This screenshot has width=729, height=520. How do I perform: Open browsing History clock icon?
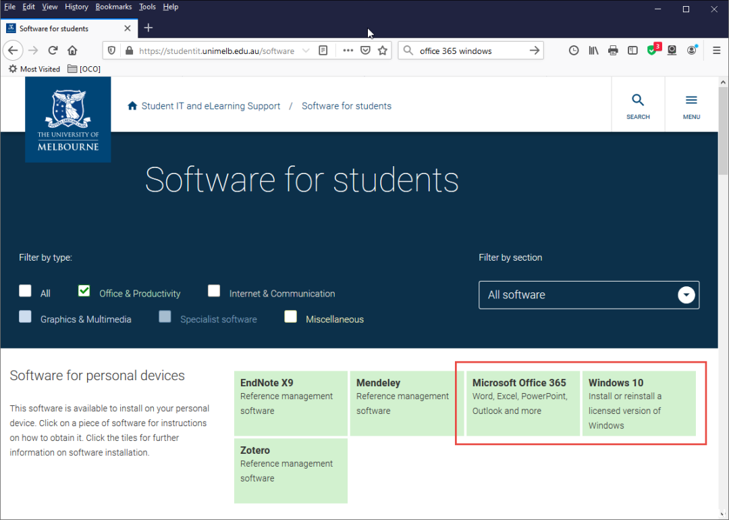574,50
